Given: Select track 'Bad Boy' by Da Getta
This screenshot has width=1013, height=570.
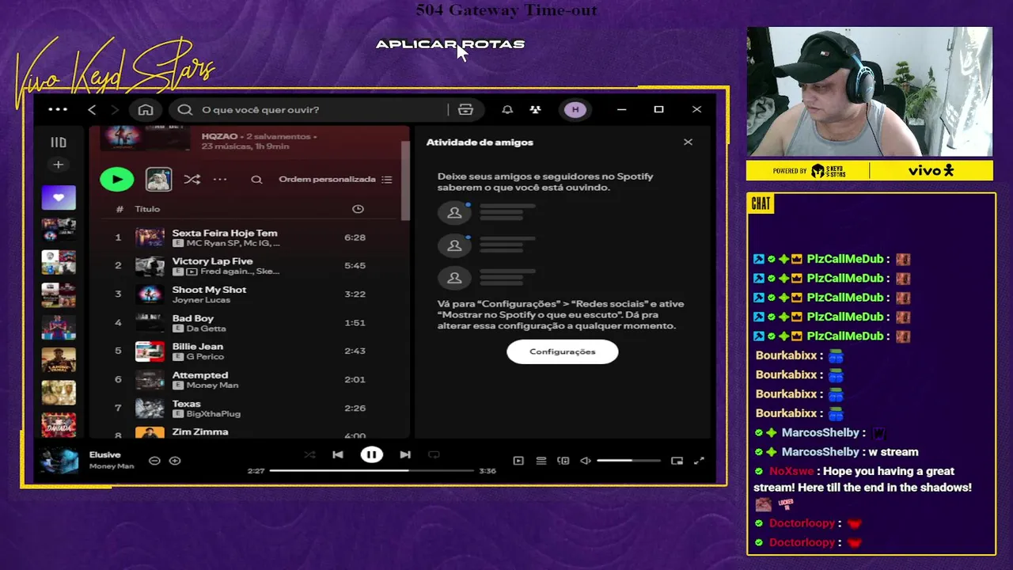Looking at the screenshot, I should coord(249,323).
